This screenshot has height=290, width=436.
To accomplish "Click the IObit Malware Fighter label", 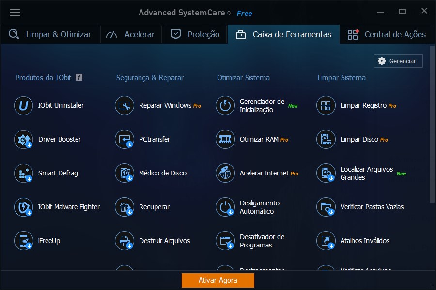I will [69, 207].
